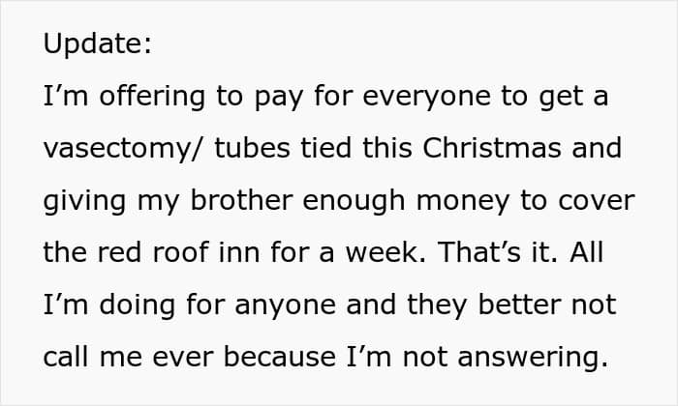The width and height of the screenshot is (678, 406).
Task: Click the word "Update:" heading
Action: click(98, 44)
